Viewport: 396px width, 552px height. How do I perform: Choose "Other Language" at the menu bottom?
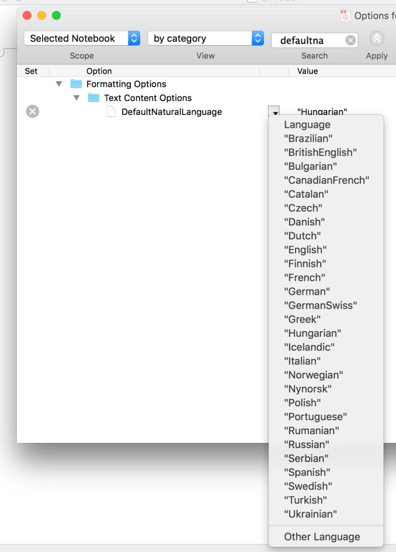coord(321,537)
